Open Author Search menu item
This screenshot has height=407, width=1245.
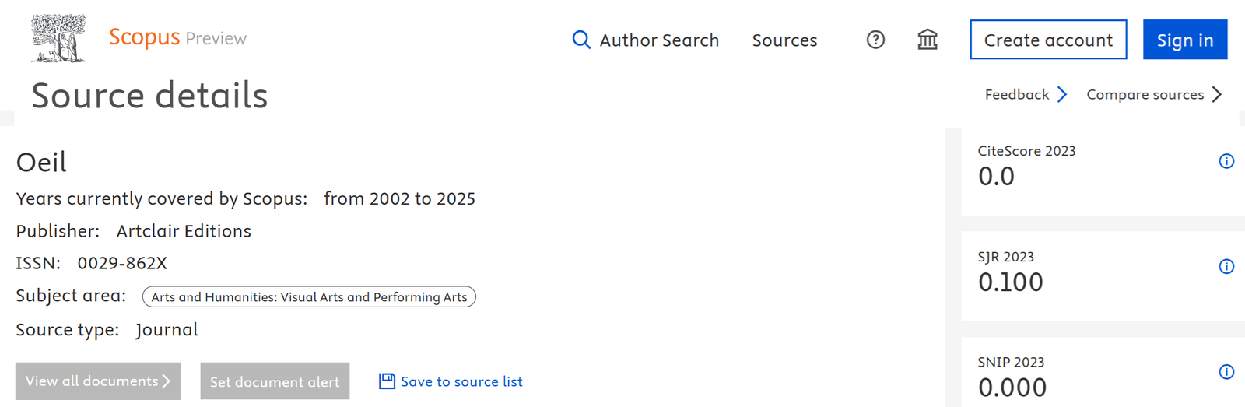tap(645, 40)
